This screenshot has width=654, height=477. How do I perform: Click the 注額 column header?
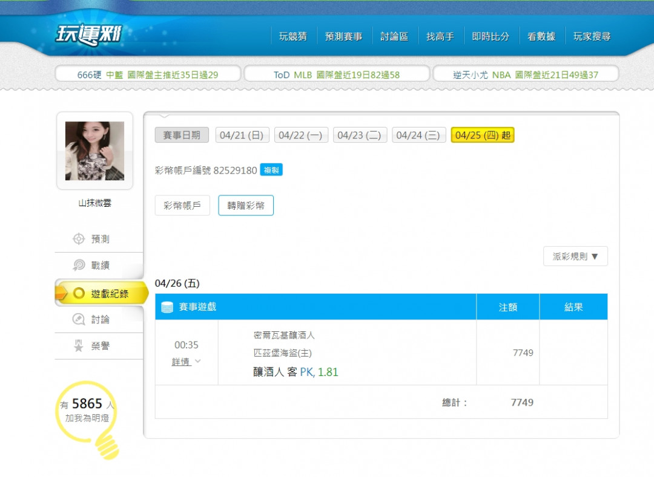tap(508, 307)
